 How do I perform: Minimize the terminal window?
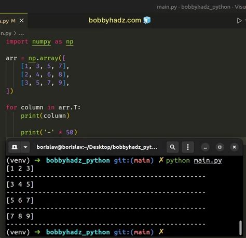pos(206,147)
